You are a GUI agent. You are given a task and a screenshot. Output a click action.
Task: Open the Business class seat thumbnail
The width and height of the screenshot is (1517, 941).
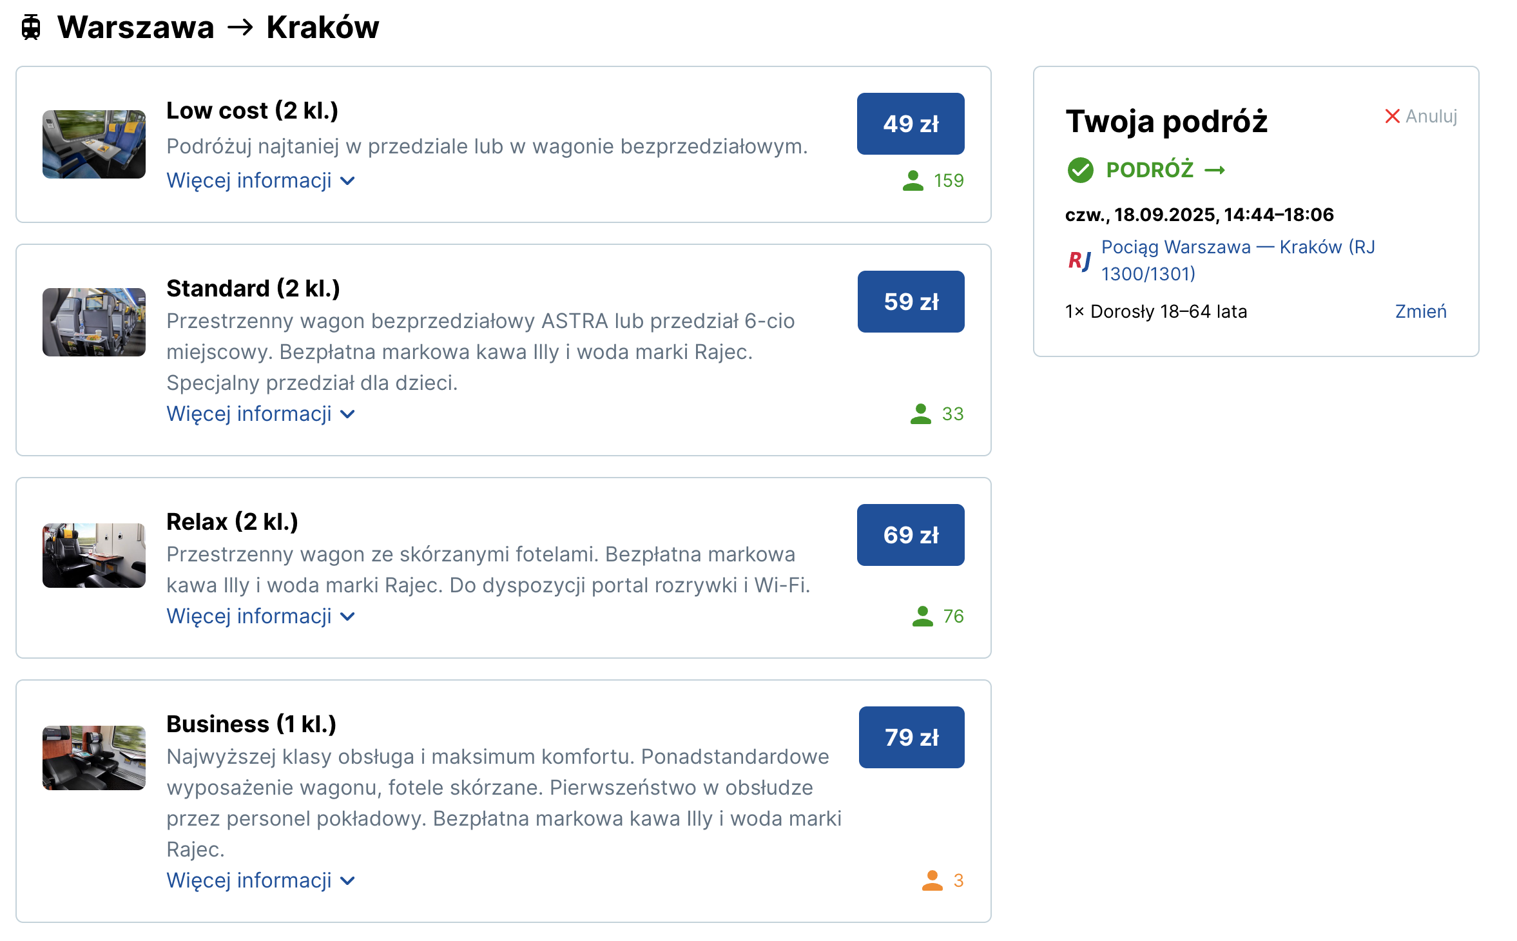(94, 758)
